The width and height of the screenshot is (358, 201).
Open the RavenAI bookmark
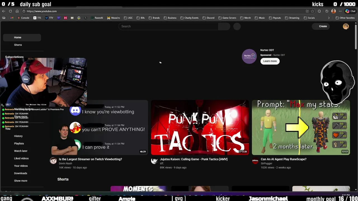97,18
